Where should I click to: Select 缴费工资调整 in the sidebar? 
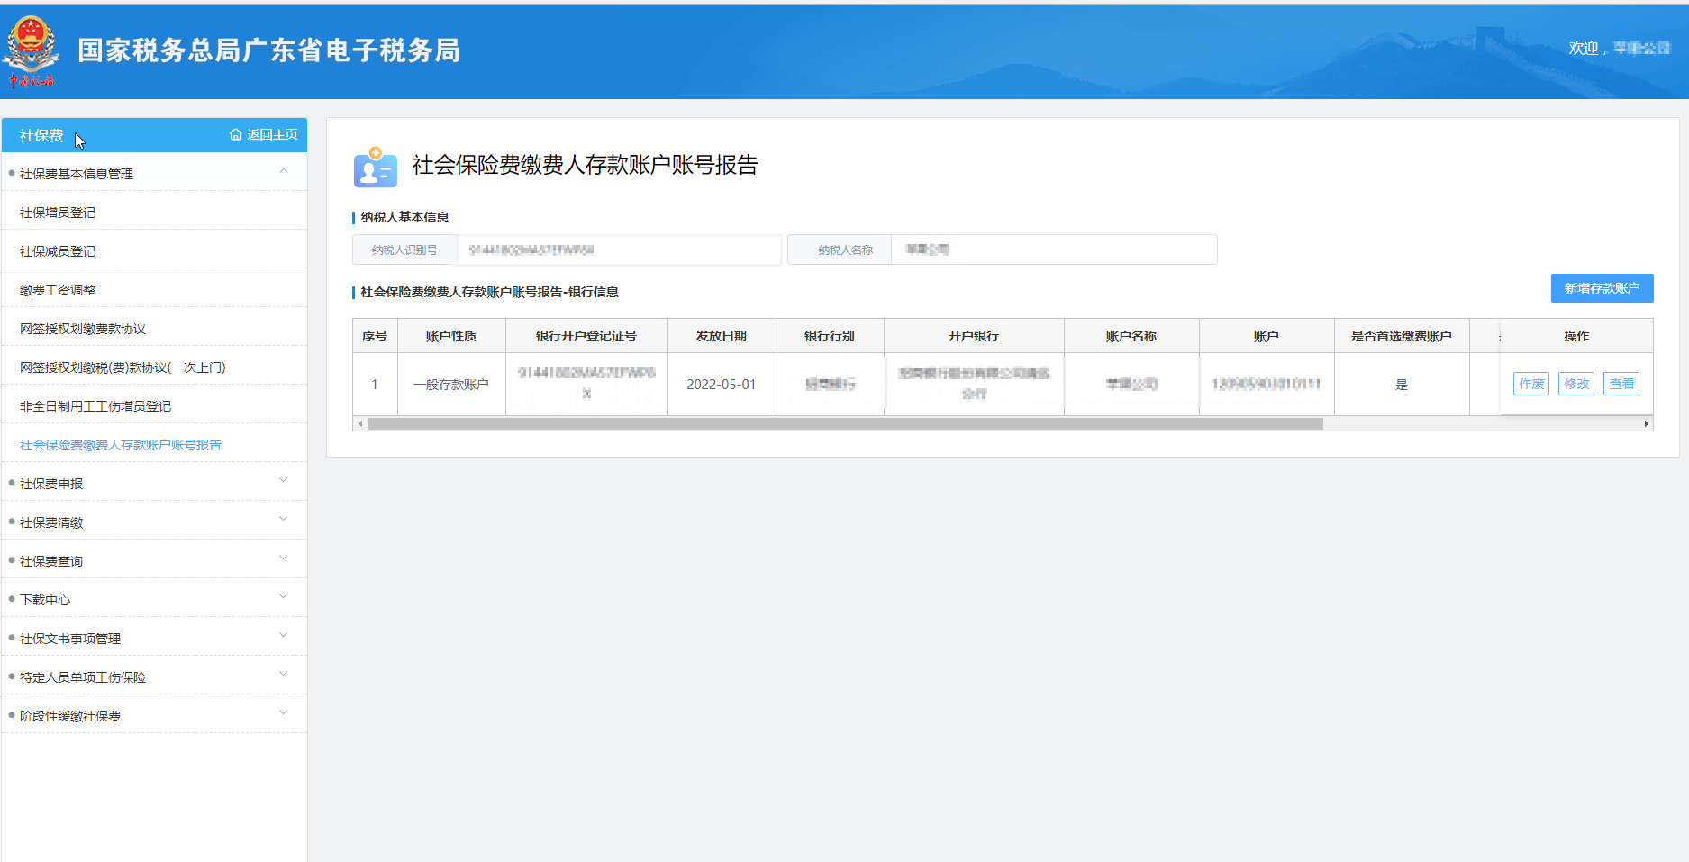point(58,290)
